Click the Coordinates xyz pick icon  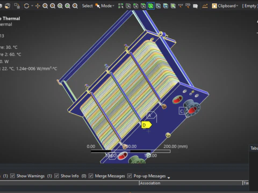click(x=181, y=6)
